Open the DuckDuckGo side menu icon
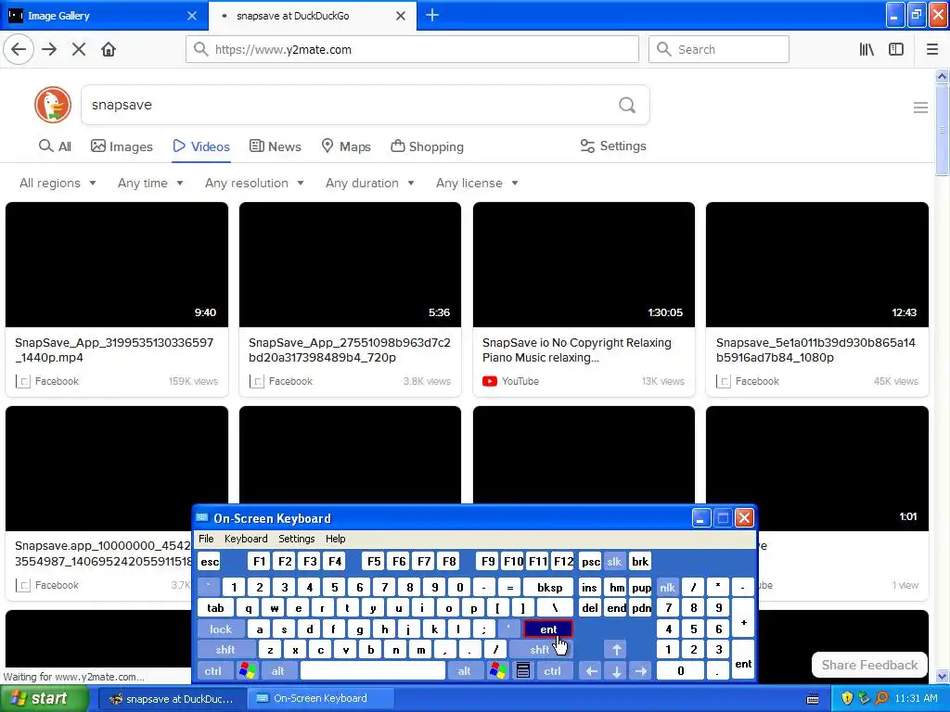Screen dimensions: 950x712 pos(920,108)
